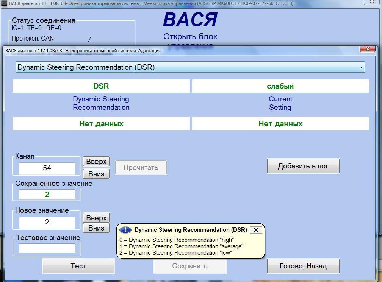
Task: Lower the new value with Вниз
Action: [96, 228]
